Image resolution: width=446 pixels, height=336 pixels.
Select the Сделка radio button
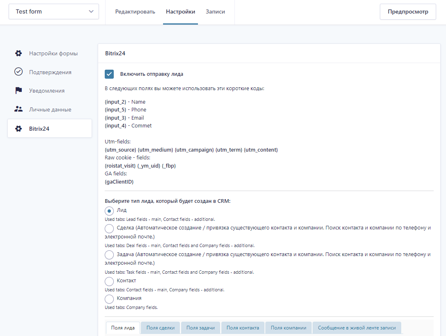[x=109, y=229]
